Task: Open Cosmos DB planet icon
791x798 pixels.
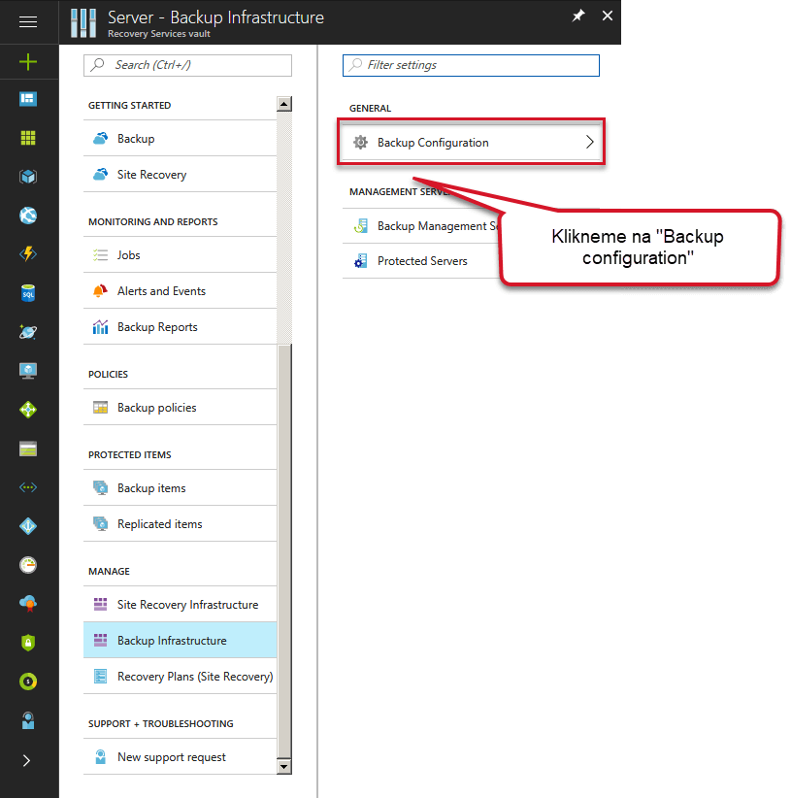Action: (x=28, y=332)
